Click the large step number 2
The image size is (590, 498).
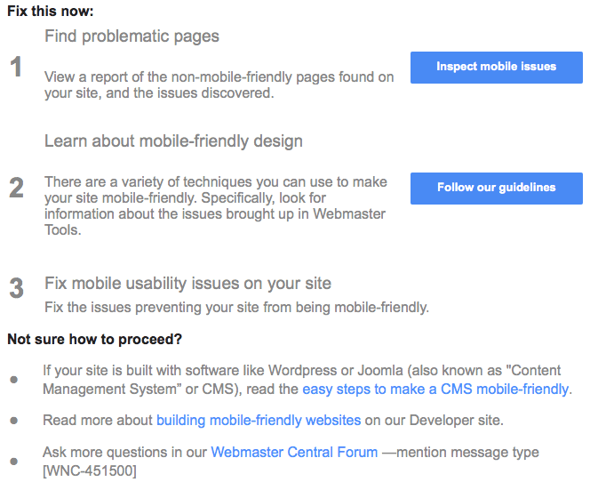(16, 188)
